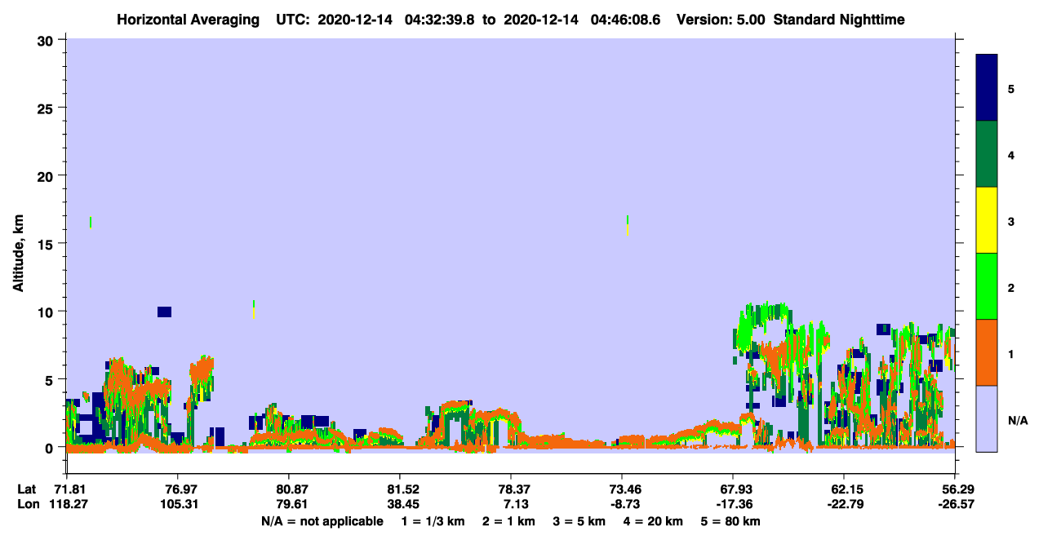
Task: Click the dark blue colorbar segment labeled 5
Action: point(987,88)
